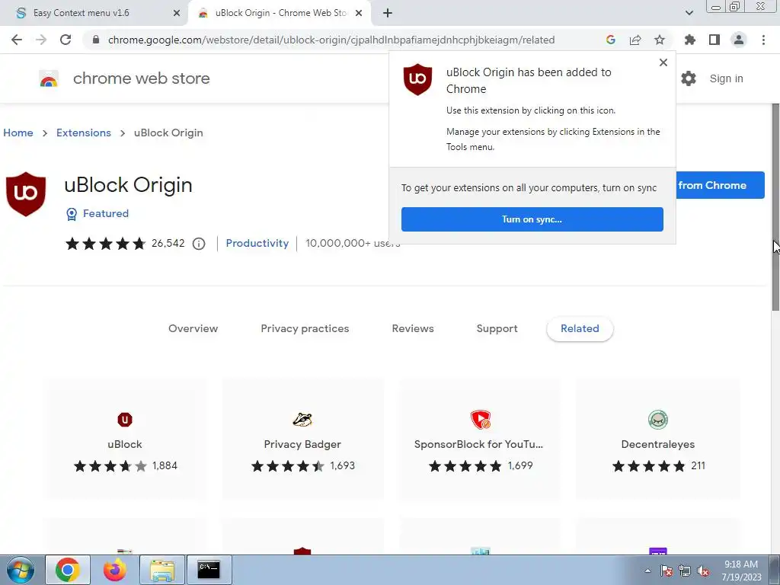The height and width of the screenshot is (585, 780).
Task: Open the Support tab
Action: [x=497, y=329]
